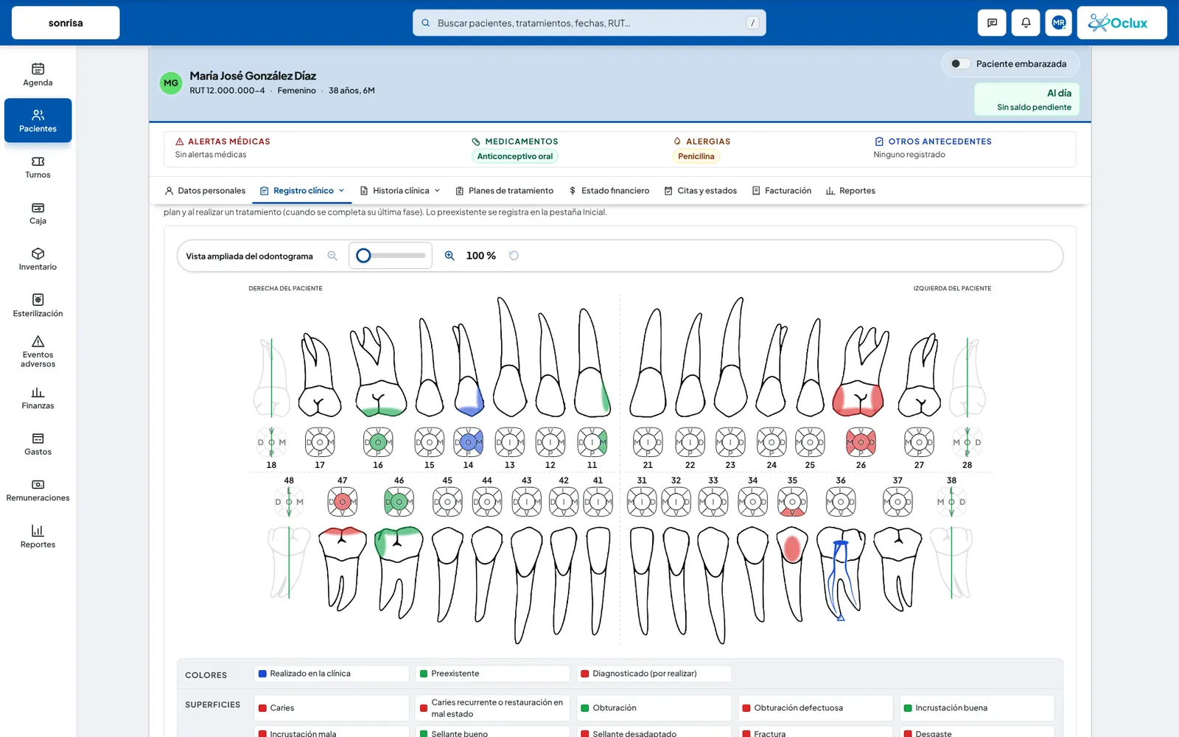Screen dimensions: 1179x737
Task: Open Finanzas in the sidebar
Action: (x=38, y=398)
